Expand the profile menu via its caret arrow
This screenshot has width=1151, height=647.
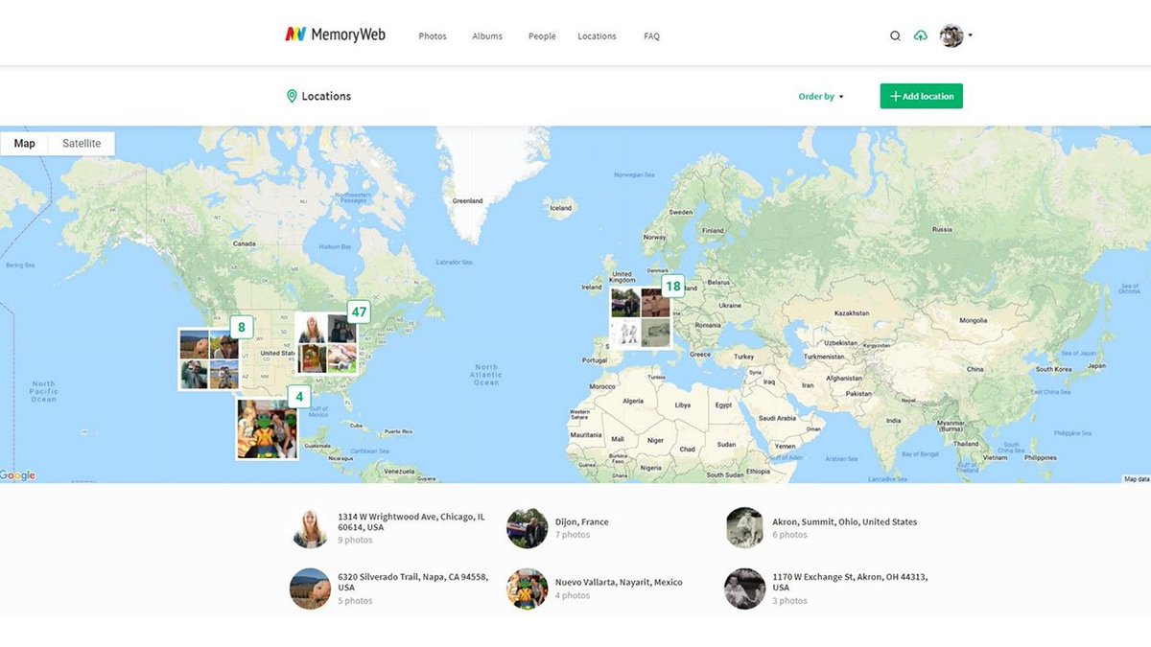pos(969,35)
